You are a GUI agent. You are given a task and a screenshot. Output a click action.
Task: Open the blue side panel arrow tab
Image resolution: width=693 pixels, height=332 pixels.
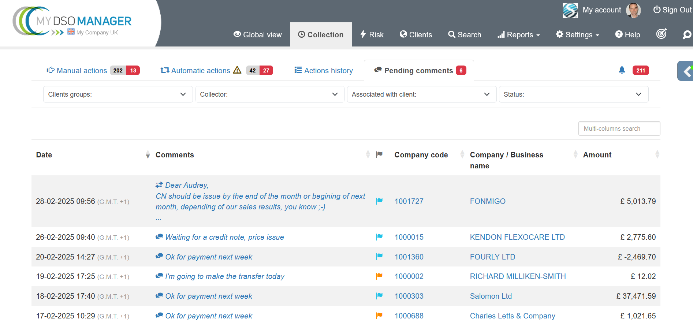[x=686, y=71]
